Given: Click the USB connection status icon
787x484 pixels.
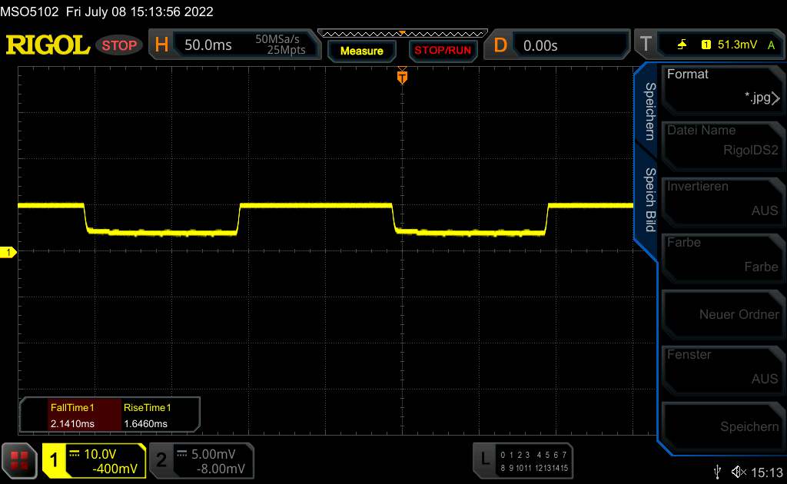Looking at the screenshot, I should (x=718, y=472).
